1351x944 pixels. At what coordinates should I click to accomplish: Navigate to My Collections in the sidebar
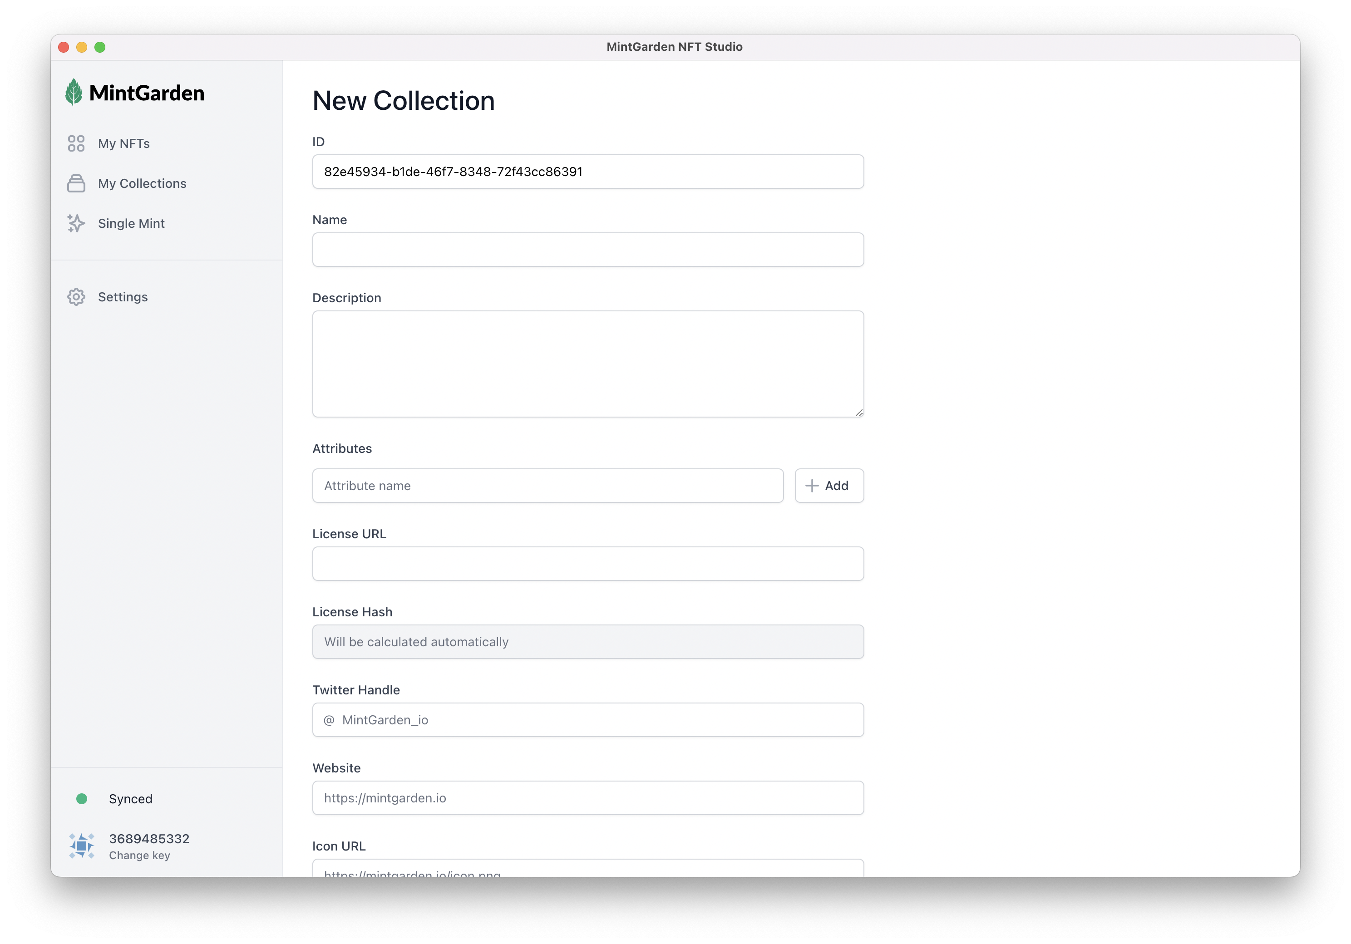click(141, 183)
